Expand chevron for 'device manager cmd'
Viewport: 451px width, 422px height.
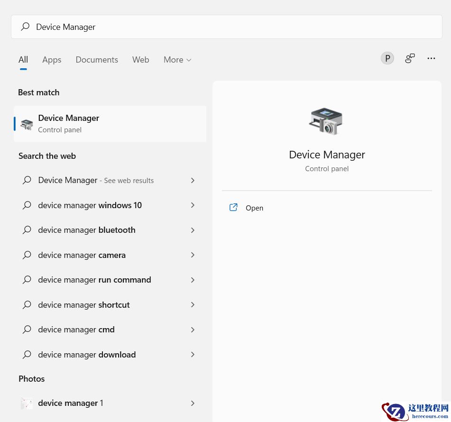click(193, 330)
